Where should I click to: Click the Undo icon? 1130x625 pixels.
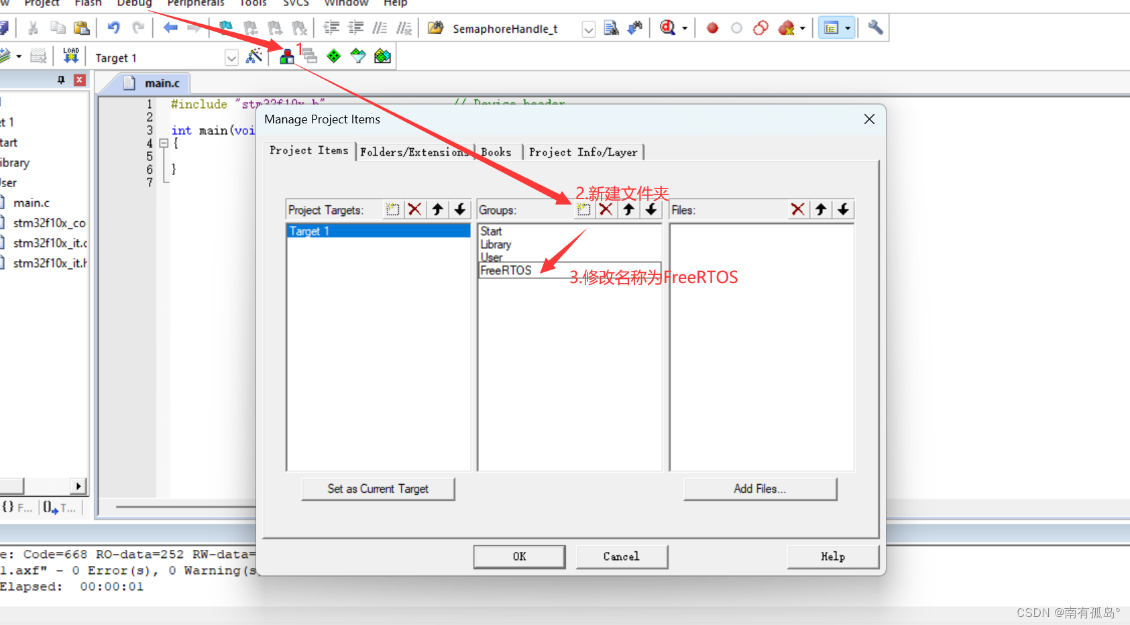click(113, 27)
